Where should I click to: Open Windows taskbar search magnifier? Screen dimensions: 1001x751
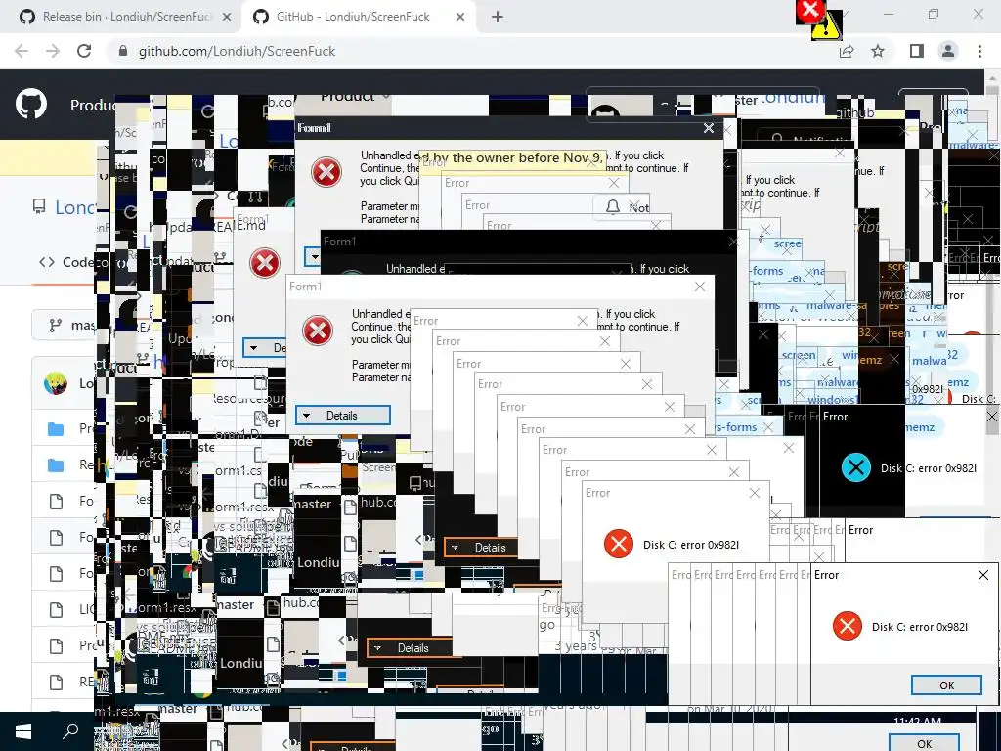[x=70, y=731]
